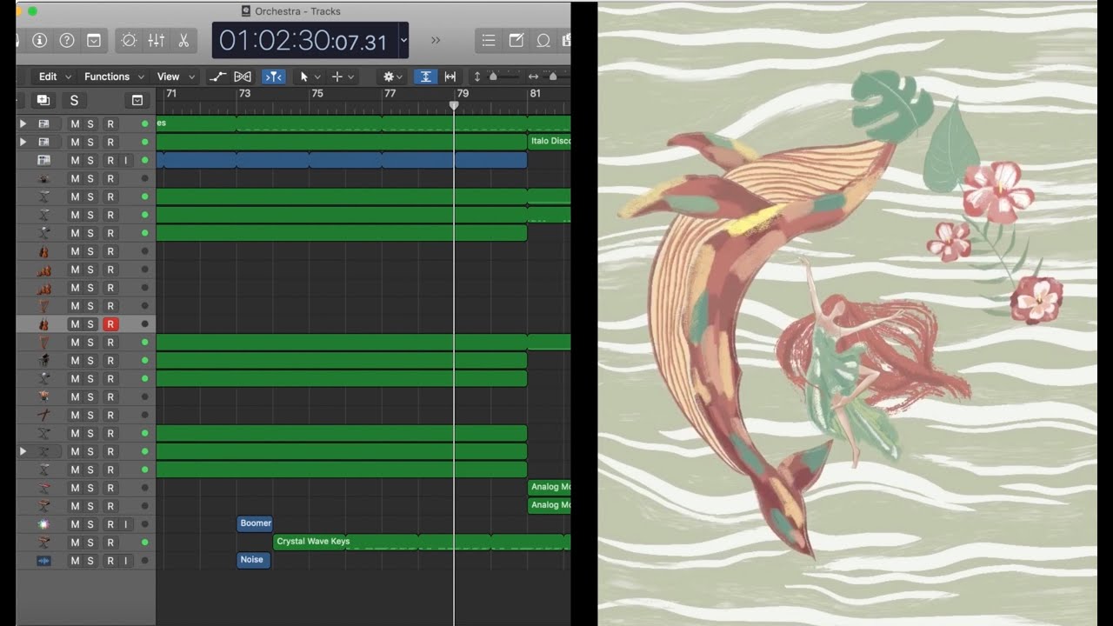Viewport: 1113px width, 626px height.
Task: Toggle Catch Playhead button
Action: coord(274,77)
